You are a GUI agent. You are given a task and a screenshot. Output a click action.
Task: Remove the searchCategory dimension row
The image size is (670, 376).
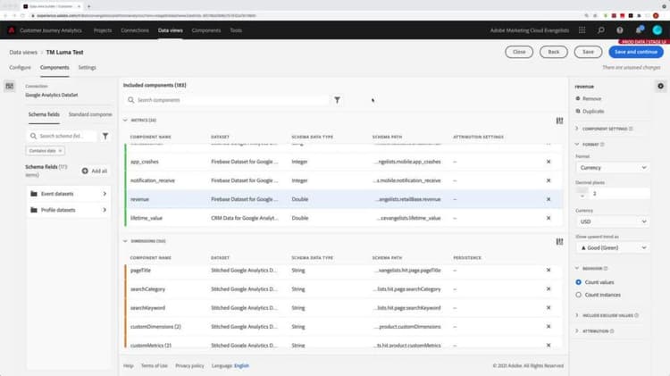pos(549,289)
